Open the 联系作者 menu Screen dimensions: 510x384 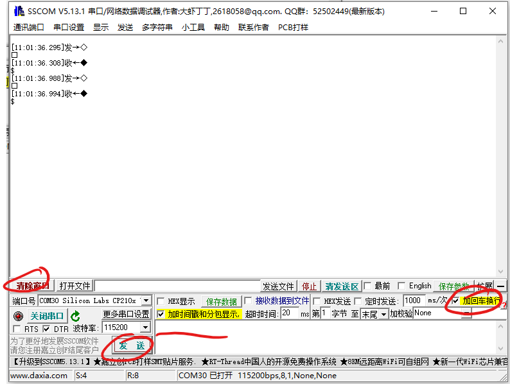pos(254,28)
